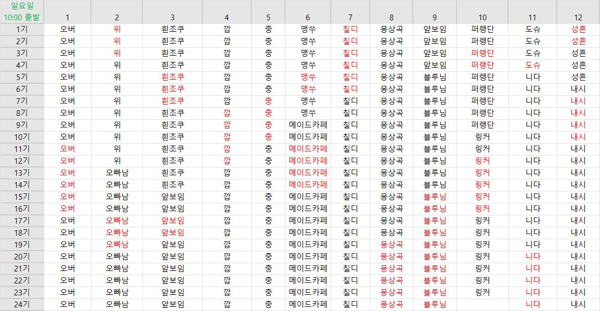The image size is (600, 311).
Task: Click red 퍼랭단 in row 3기
Action: [x=482, y=53]
